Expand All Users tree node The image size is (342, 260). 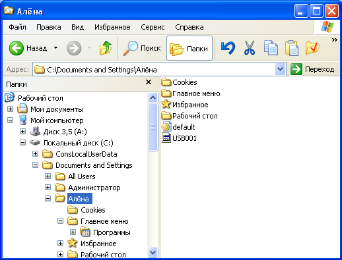click(x=48, y=176)
